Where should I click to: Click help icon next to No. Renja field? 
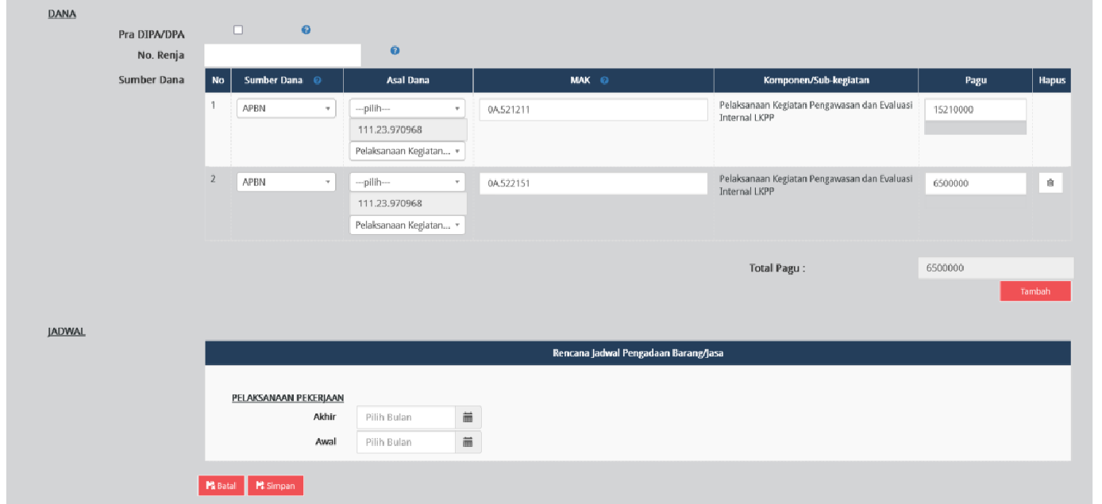395,51
